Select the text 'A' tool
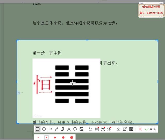 69,129
